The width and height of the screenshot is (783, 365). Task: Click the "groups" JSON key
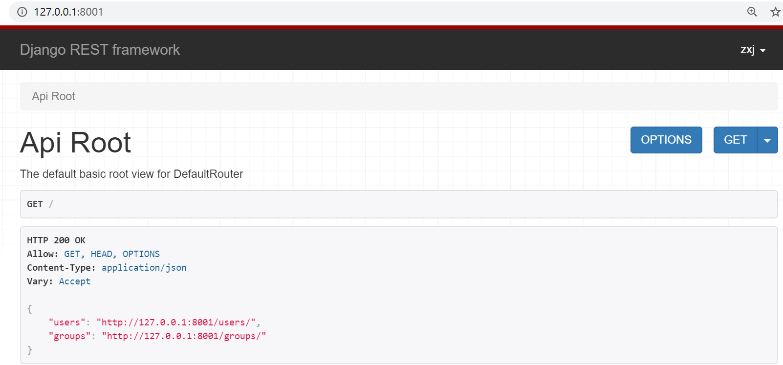(69, 336)
